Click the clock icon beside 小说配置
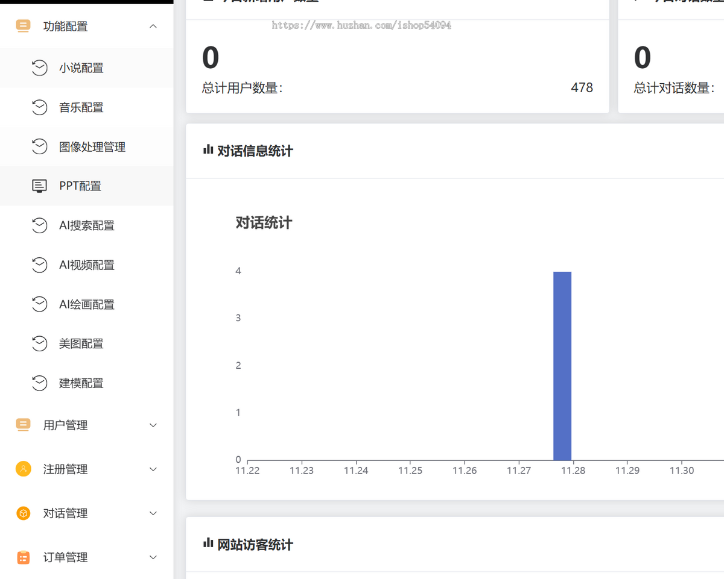Image resolution: width=724 pixels, height=579 pixels. 39,68
